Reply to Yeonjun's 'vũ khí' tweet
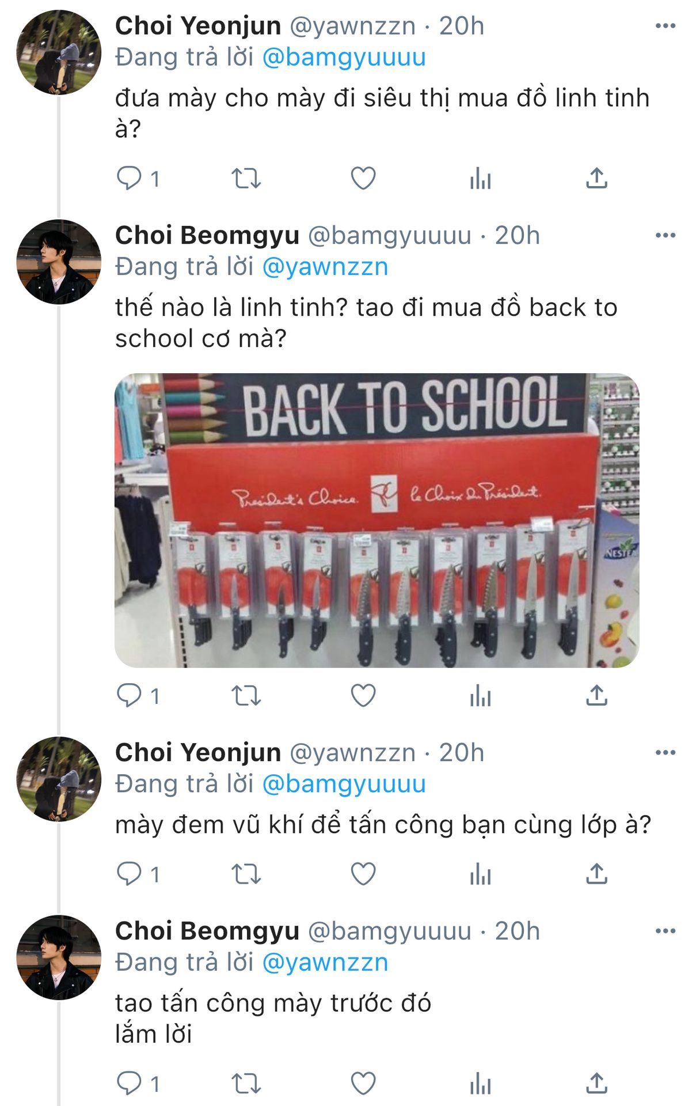The image size is (700, 1106). point(129,874)
